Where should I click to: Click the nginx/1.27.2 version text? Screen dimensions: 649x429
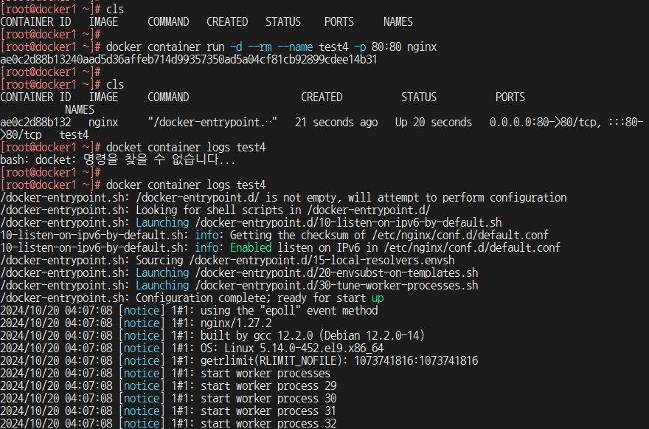[x=236, y=323]
